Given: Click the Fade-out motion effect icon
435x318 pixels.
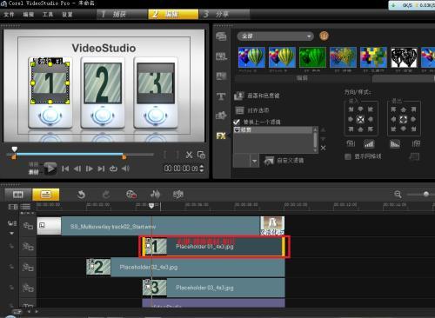Looking at the screenshot, I should [395, 143].
